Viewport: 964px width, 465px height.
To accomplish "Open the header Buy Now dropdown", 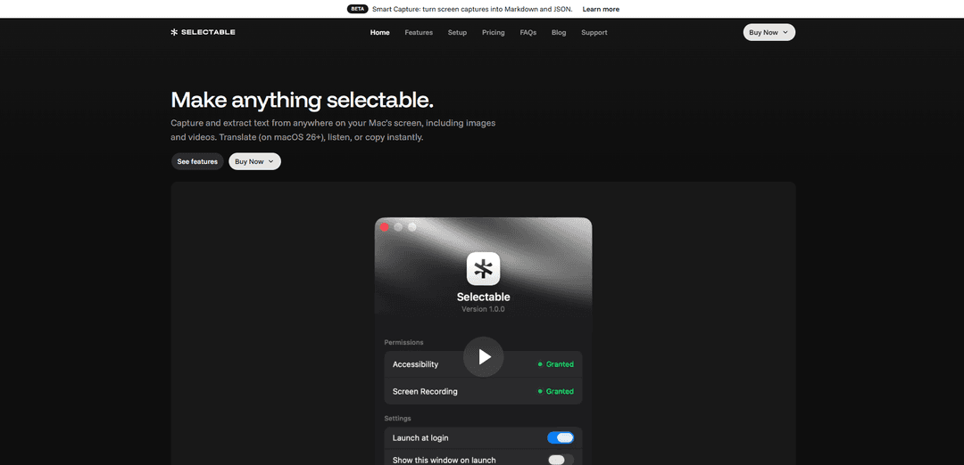I will coord(769,32).
